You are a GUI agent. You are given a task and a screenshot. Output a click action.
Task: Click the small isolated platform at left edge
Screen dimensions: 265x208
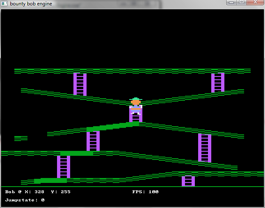(x=21, y=139)
